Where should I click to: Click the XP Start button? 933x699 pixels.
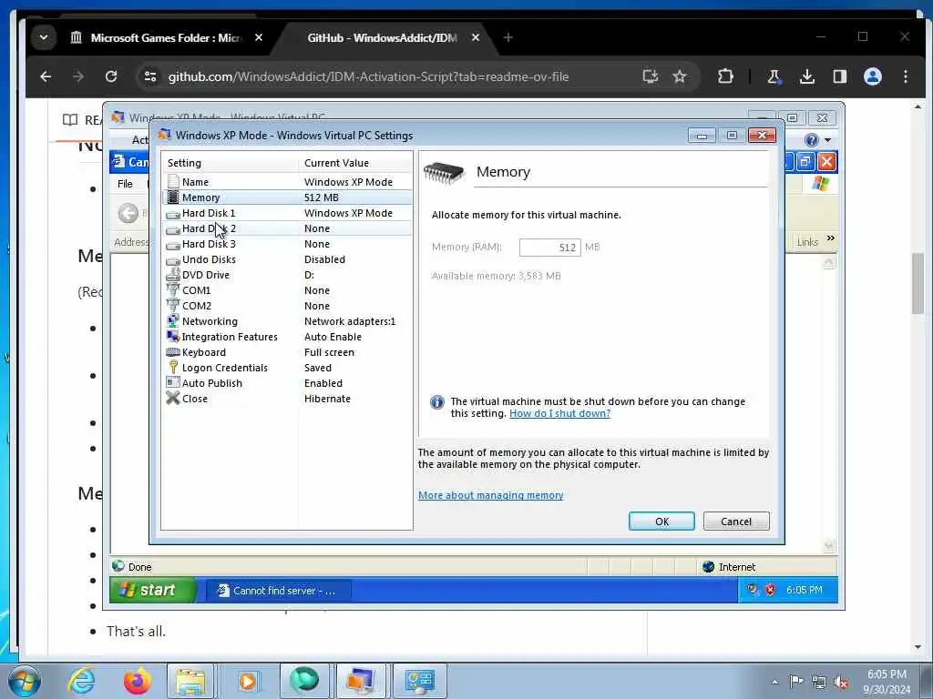click(x=152, y=590)
